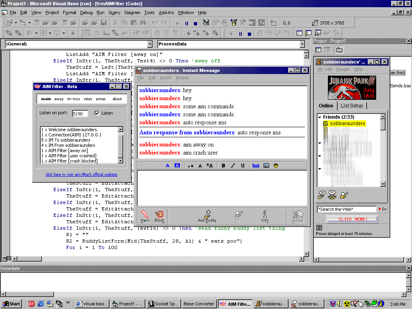Open the Align controls dropdown arrow
Viewport: 412px width, 309px height.
36,33
